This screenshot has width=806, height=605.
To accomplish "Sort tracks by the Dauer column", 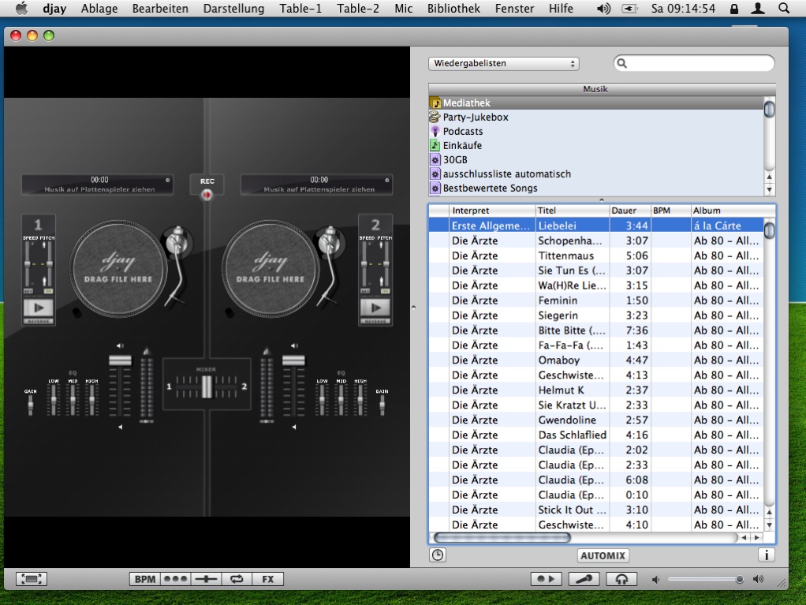I will tap(630, 211).
